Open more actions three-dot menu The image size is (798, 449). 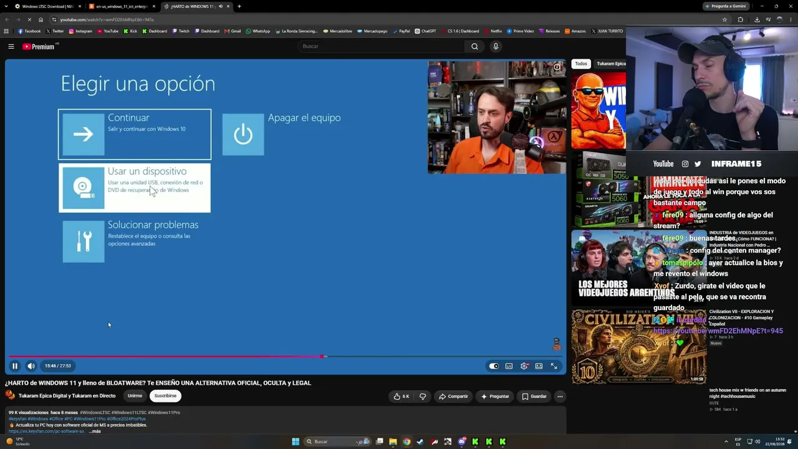[560, 396]
